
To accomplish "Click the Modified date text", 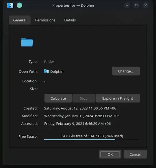I will 82,116.
